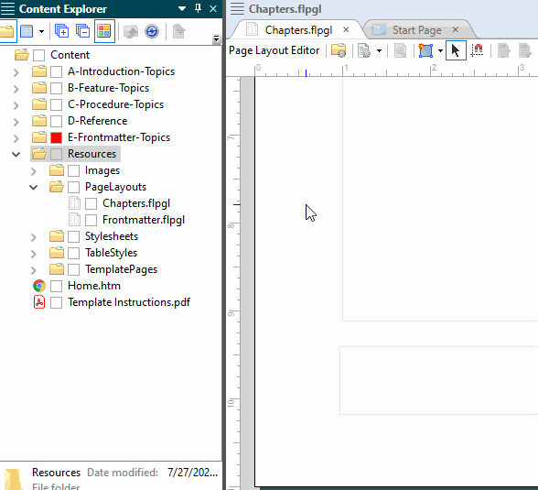The image size is (538, 490).
Task: Click the red swatch beside E-Frontmatter-Topics
Action: (57, 137)
